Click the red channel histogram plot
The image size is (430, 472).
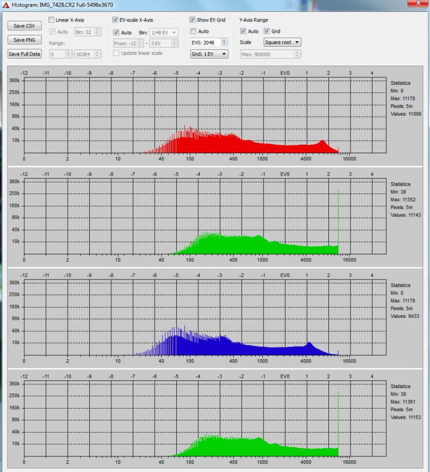(x=205, y=115)
